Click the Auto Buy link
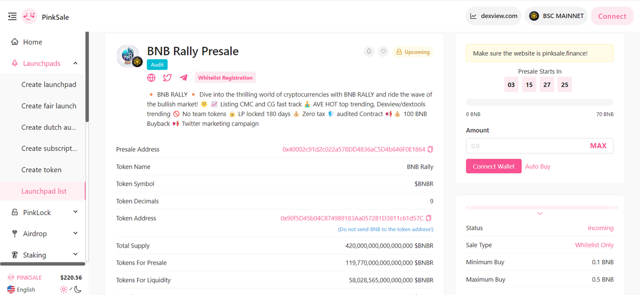 538,167
